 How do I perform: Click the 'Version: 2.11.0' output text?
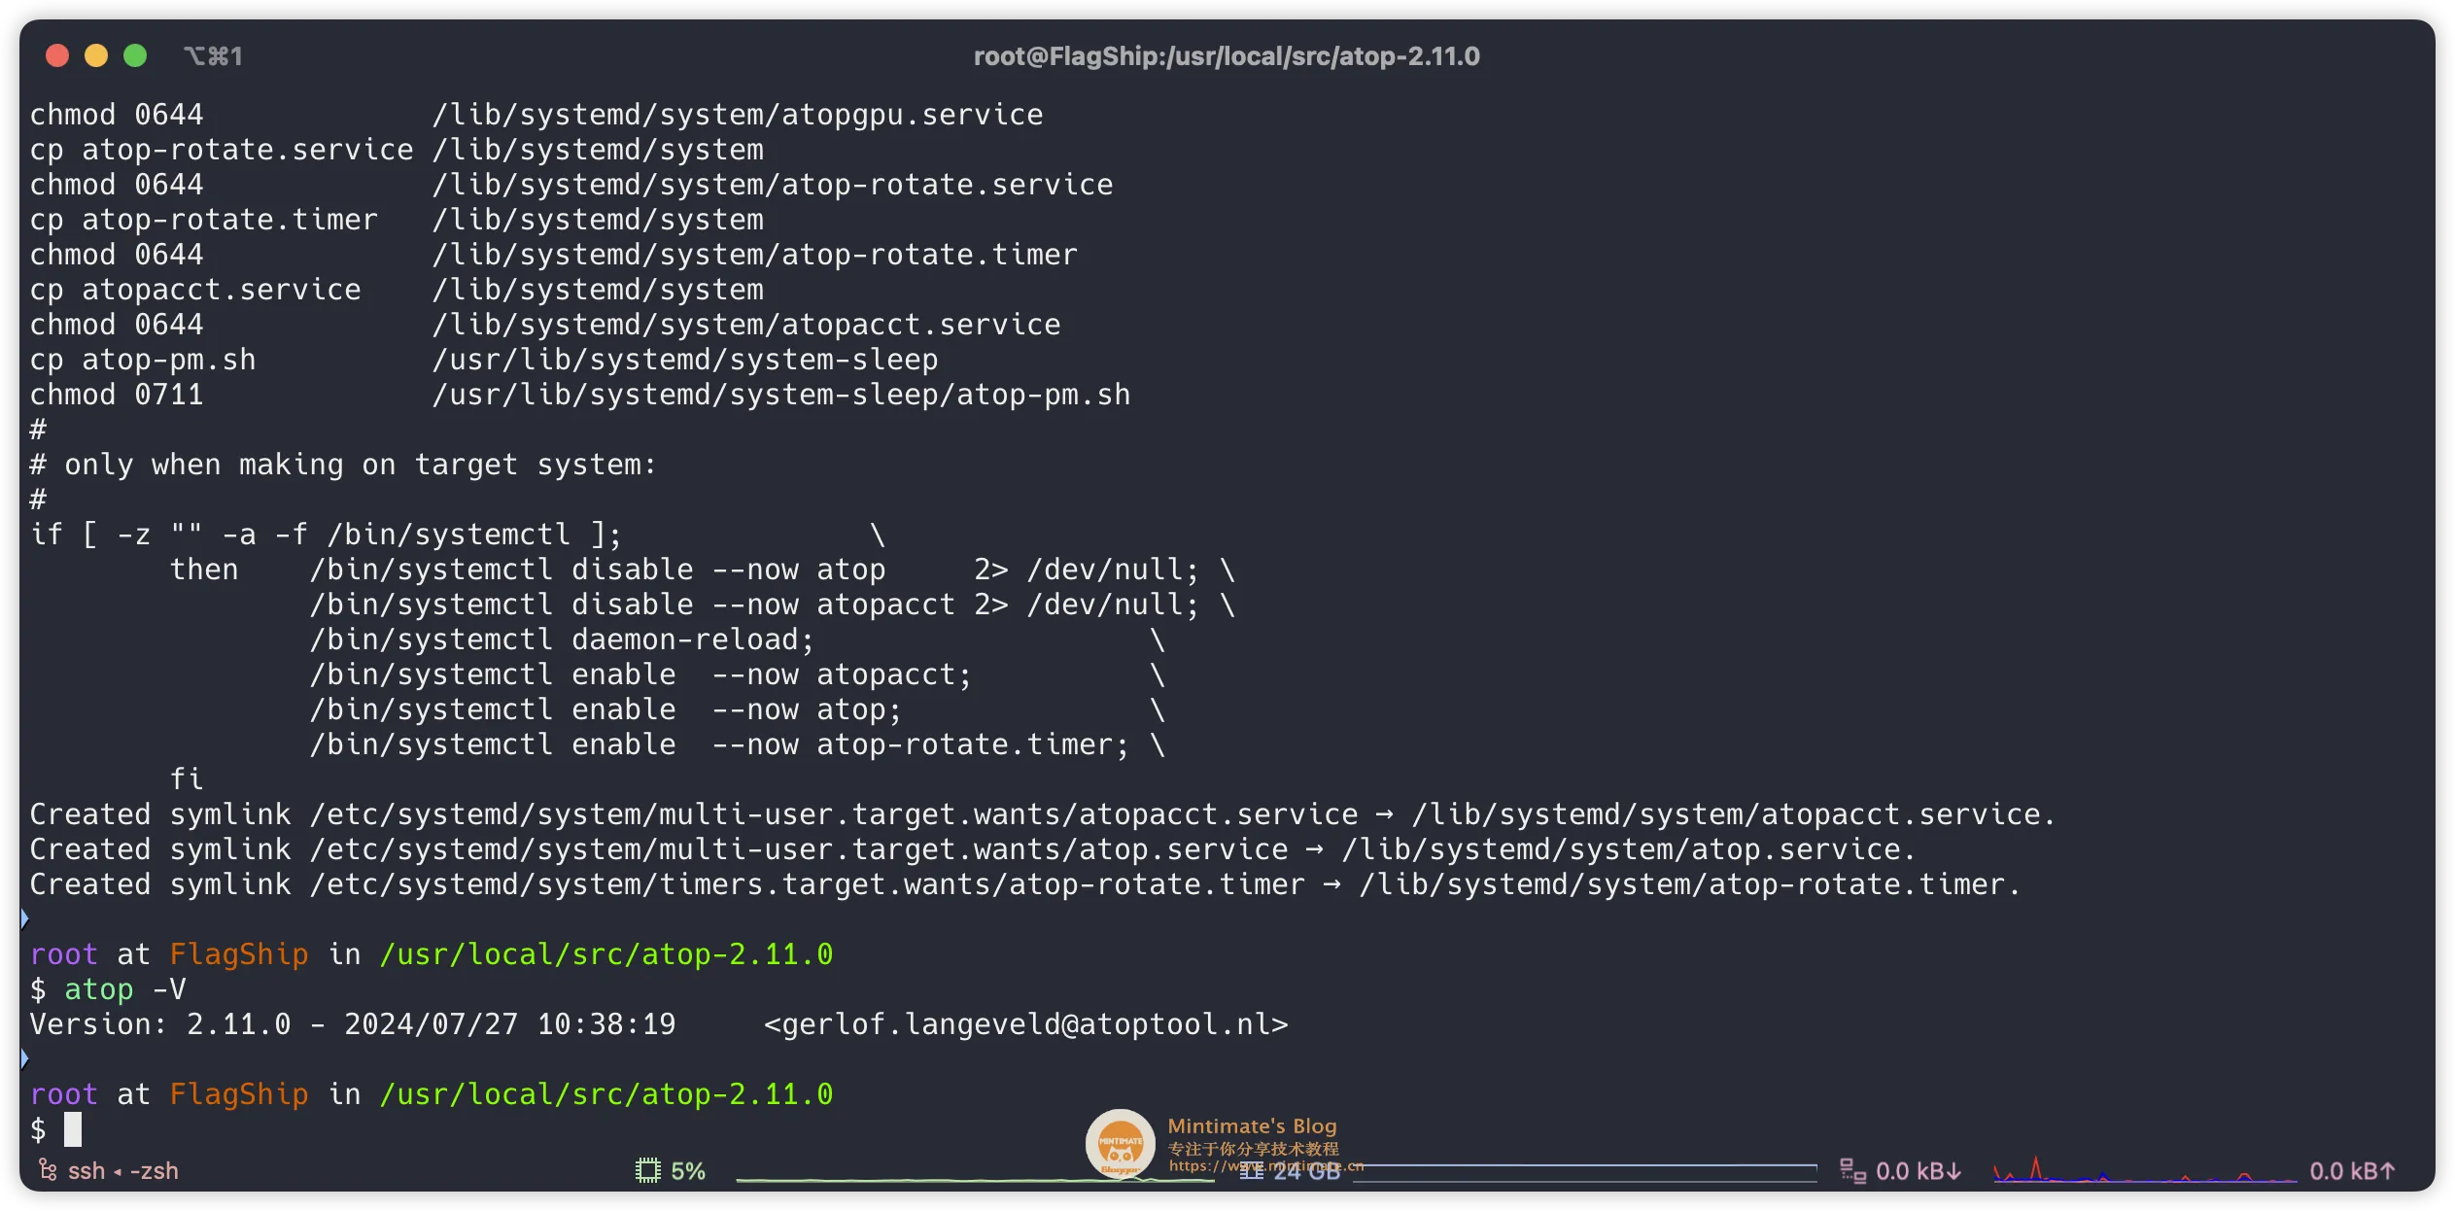click(160, 1024)
